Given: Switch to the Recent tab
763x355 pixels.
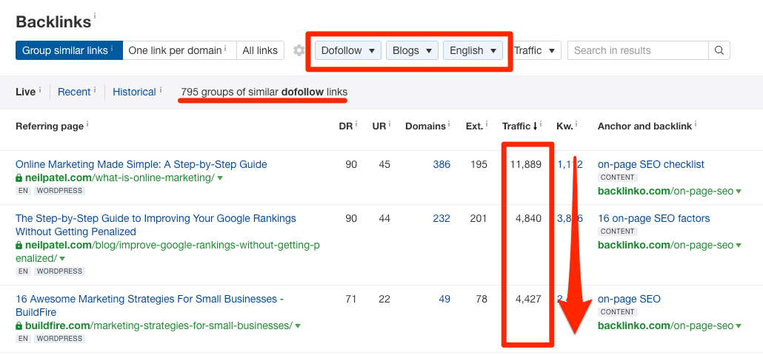Looking at the screenshot, I should pyautogui.click(x=74, y=92).
